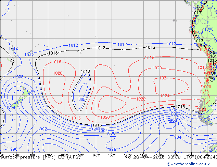This screenshot has height=167, width=217.
Task: Click the 1008 label over inland South America
Action: [209, 29]
